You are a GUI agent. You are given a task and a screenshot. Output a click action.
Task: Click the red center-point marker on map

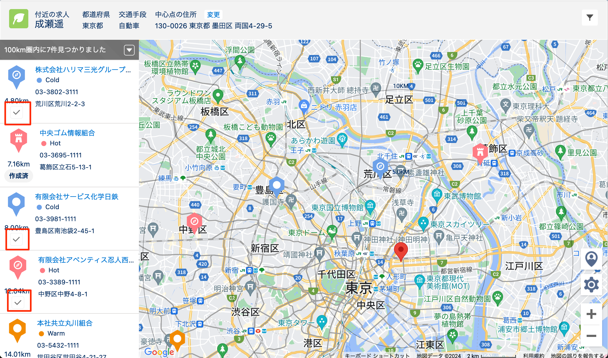401,252
